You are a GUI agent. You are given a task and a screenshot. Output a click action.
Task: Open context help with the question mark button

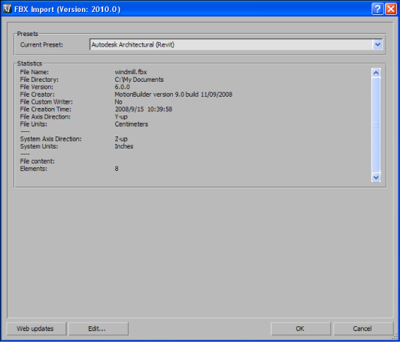click(377, 9)
